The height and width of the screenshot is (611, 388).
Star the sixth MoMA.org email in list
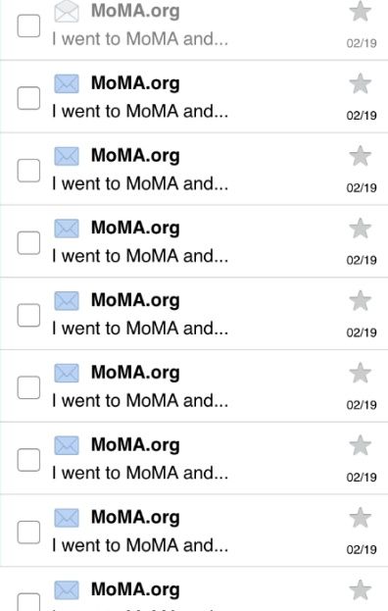point(360,373)
